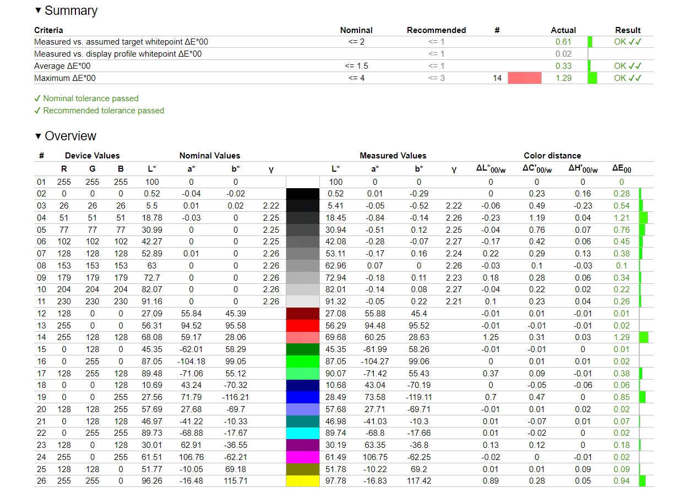Click the dark blue swatch in row 18
Screen dimensions: 691x493
[303, 386]
